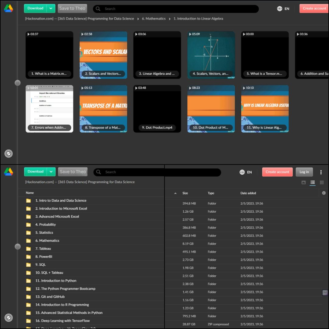Open the globe language icon in bottom panel
The height and width of the screenshot is (329, 329).
pyautogui.click(x=242, y=172)
